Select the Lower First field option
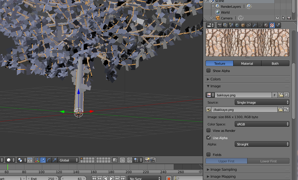298x180 pixels. pos(268,161)
